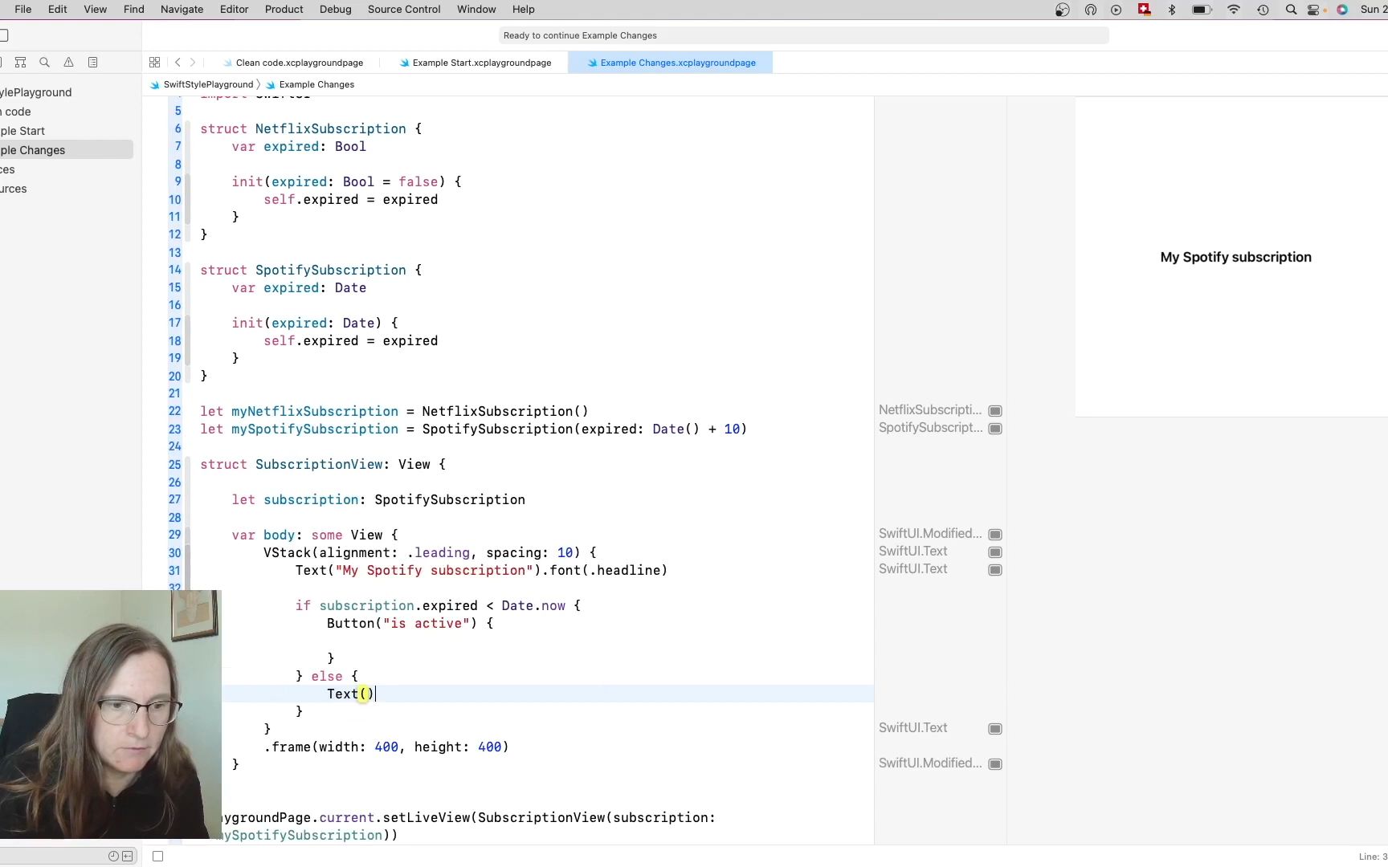Click line number 29 in gutter
Viewport: 1388px width, 867px height.
click(x=175, y=535)
